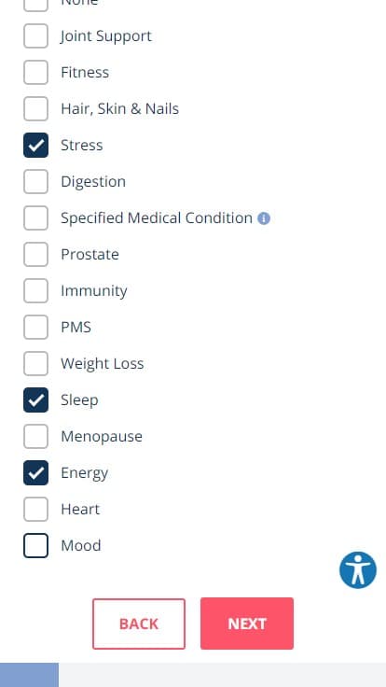
Task: Deselect the Sleep checkbox
Action: click(35, 400)
